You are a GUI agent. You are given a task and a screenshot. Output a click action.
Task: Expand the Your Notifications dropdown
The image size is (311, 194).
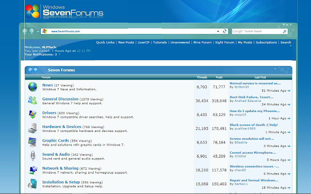click(x=59, y=54)
